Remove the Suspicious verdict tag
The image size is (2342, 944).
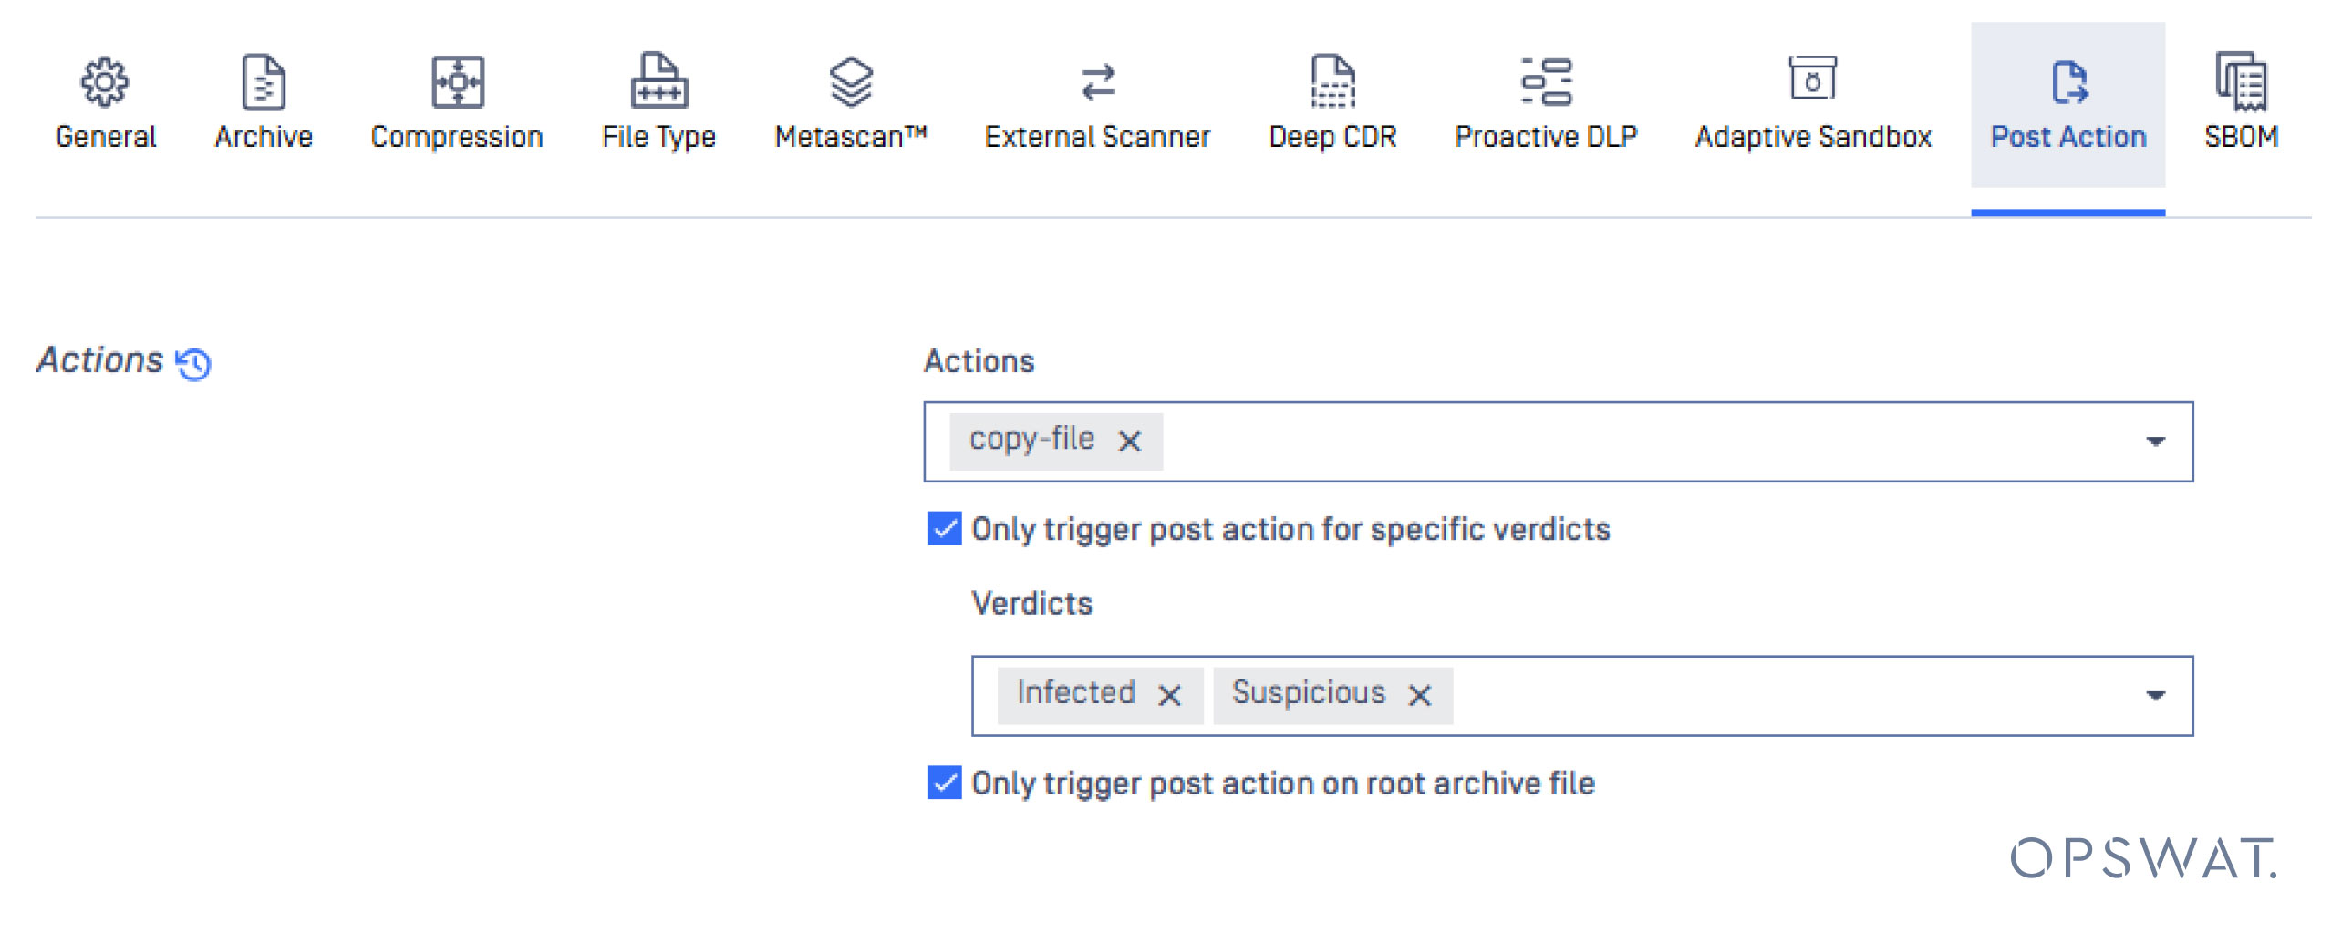coord(1420,694)
